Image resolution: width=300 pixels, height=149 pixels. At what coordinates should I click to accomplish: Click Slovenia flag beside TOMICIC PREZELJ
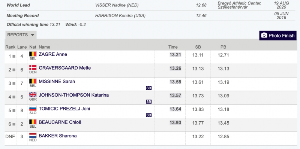click(33, 108)
